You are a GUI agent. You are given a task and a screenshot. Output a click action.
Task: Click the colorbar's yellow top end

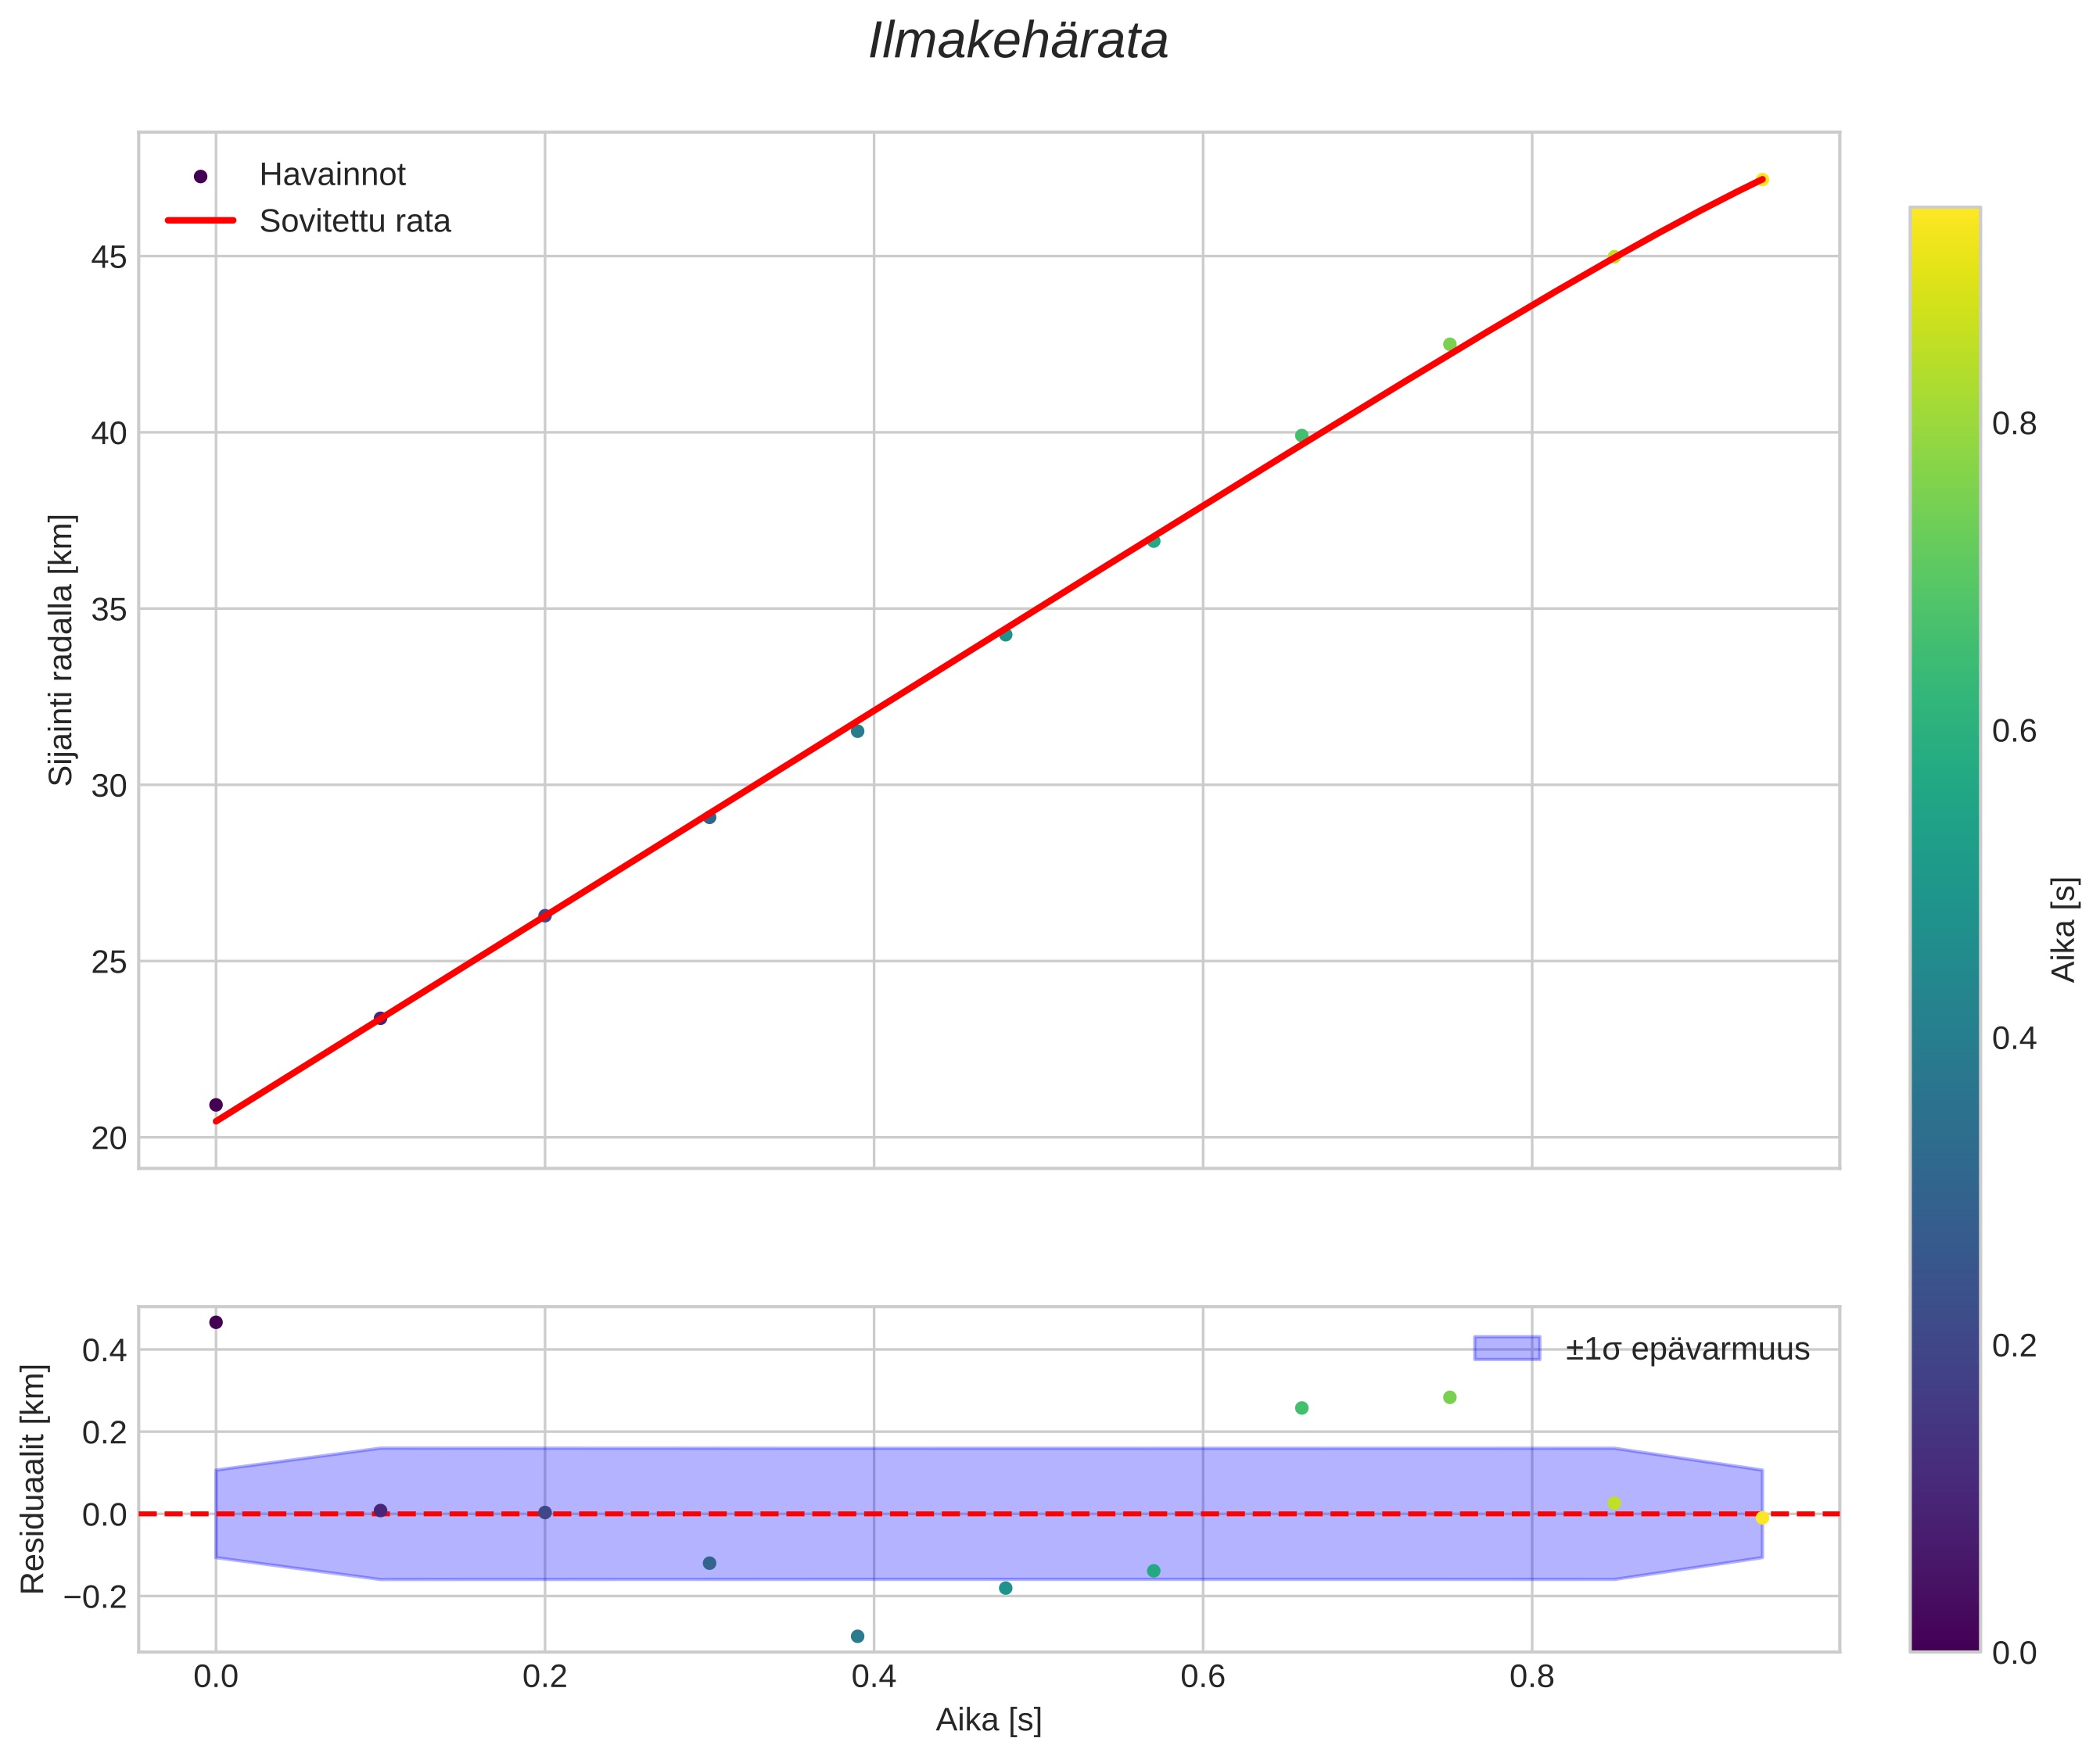[x=1944, y=216]
